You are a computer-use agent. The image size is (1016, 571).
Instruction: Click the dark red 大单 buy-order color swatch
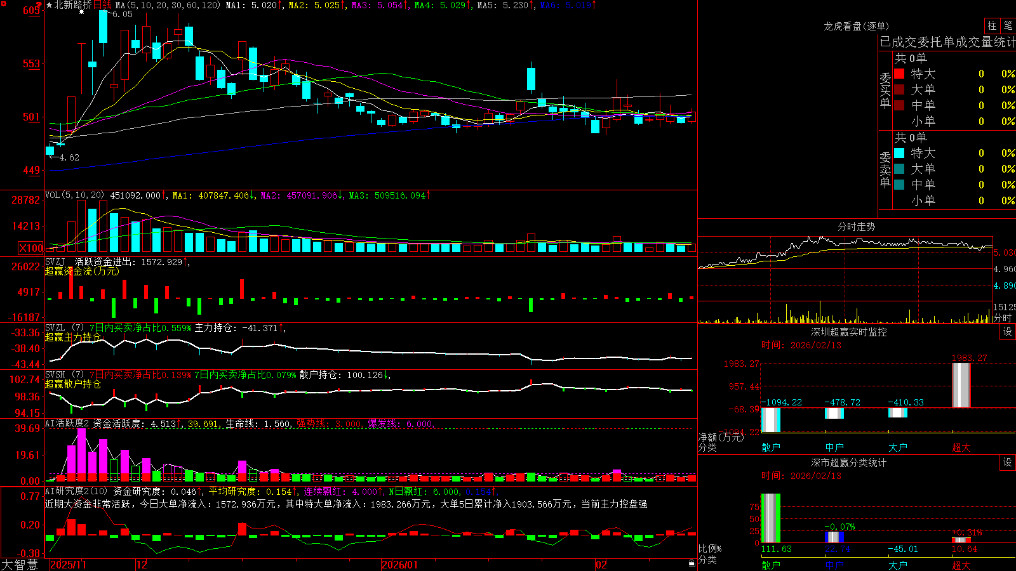899,89
